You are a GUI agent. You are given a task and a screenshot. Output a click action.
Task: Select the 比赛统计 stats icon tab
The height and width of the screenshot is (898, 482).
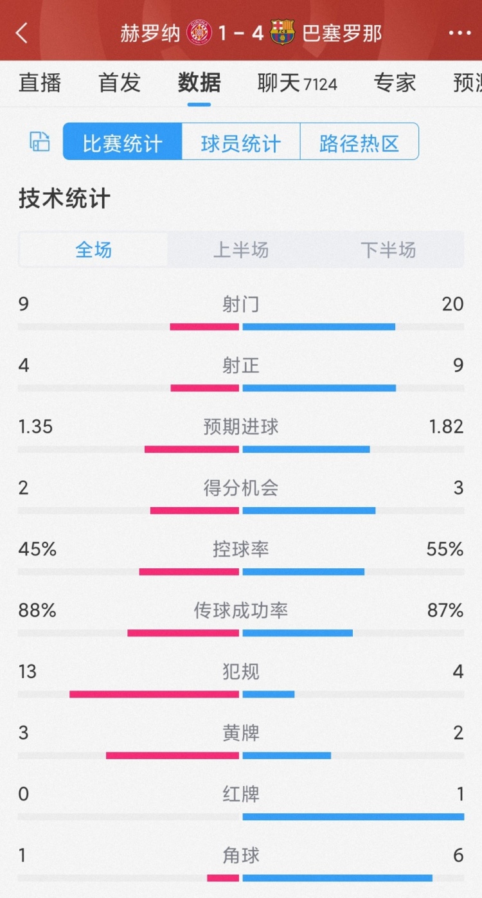click(x=121, y=141)
